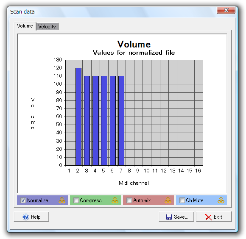Click the Save... button
Screen dimensions: 246x239
click(176, 217)
